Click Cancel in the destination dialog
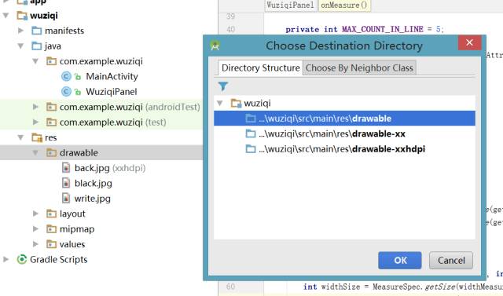This screenshot has height=296, width=503. click(451, 260)
